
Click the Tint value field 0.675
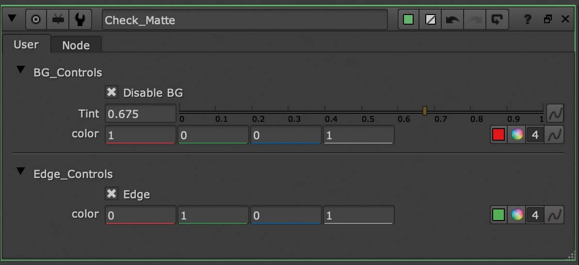tap(141, 114)
